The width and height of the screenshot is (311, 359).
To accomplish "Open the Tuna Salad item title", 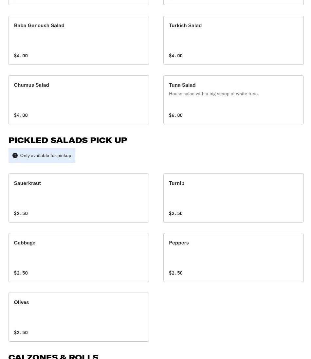I will (x=182, y=85).
